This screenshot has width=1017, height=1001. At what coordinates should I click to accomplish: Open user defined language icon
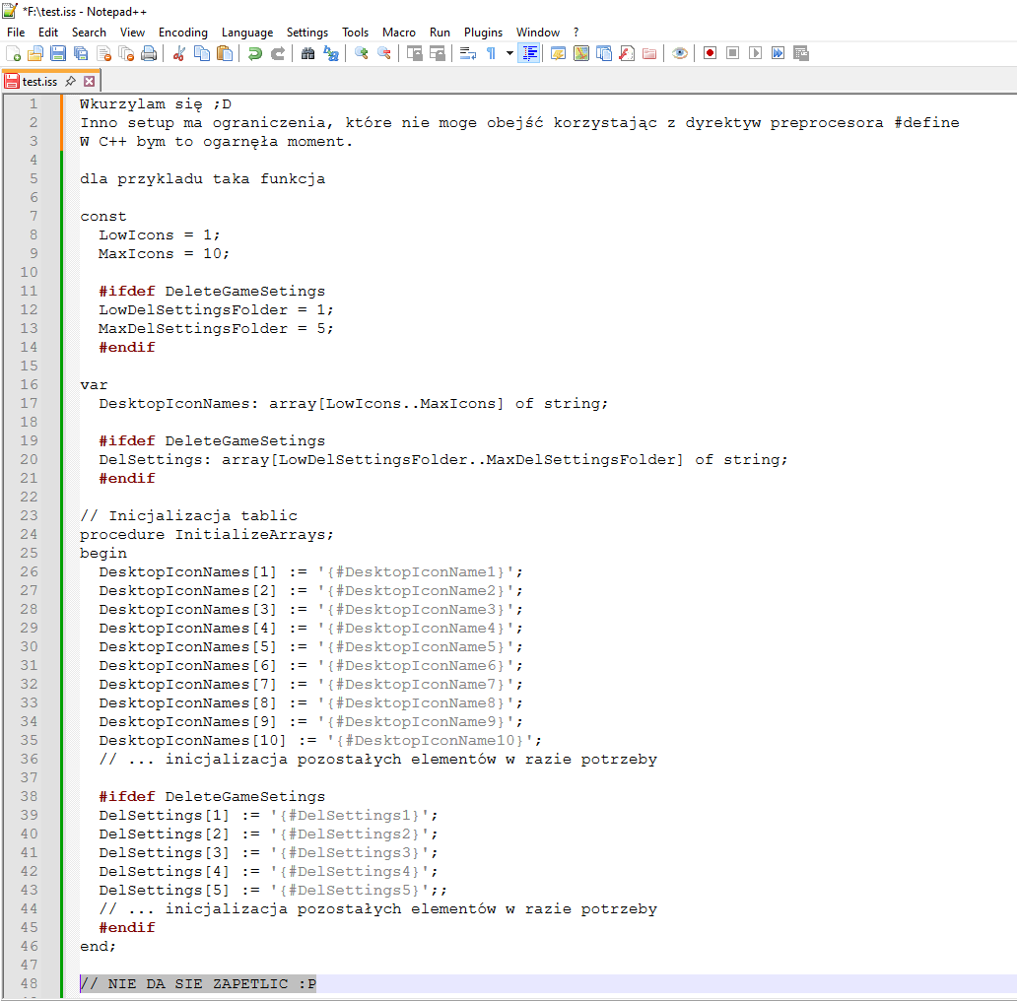(559, 53)
